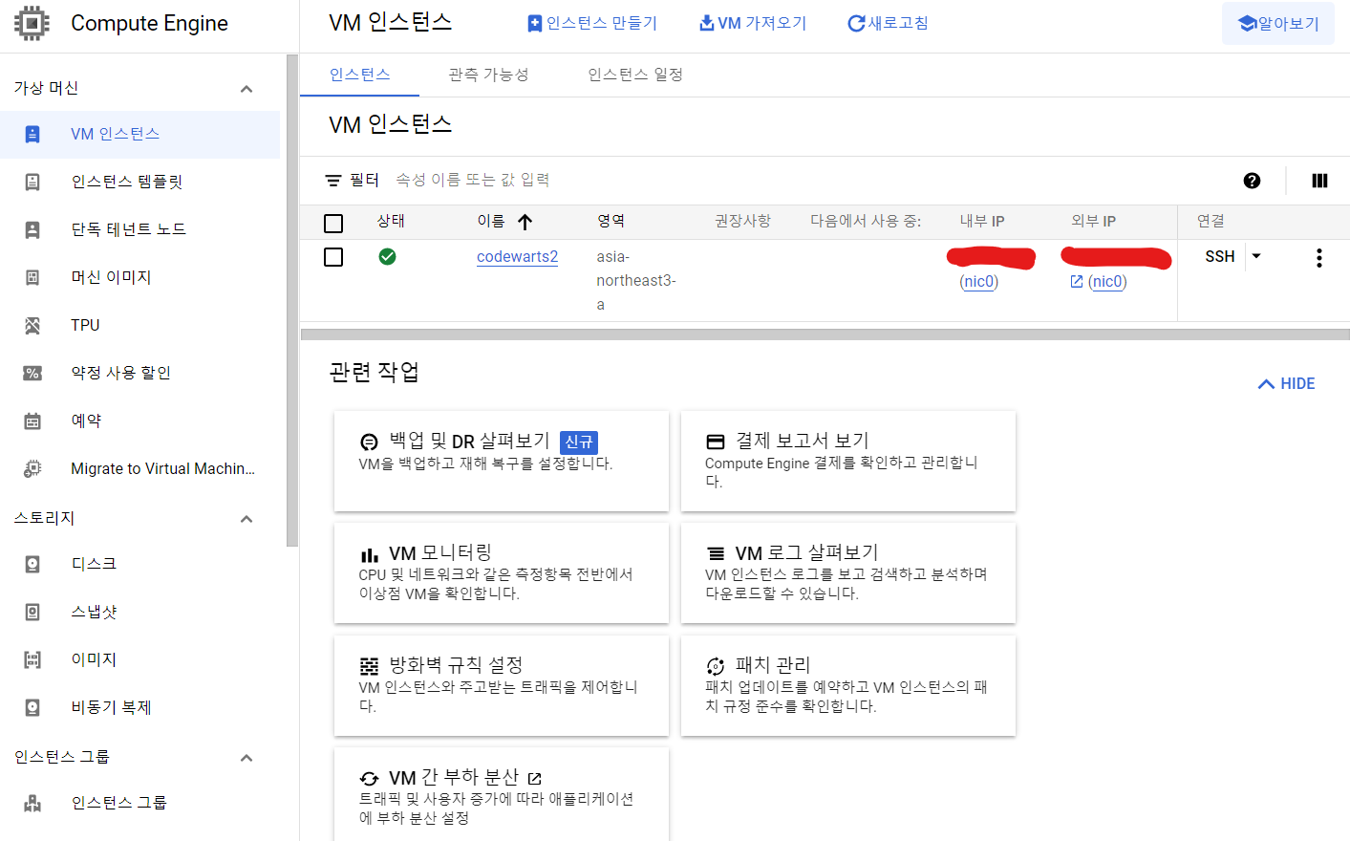The image size is (1350, 841).
Task: Click the 패치 관리 icon
Action: [715, 666]
